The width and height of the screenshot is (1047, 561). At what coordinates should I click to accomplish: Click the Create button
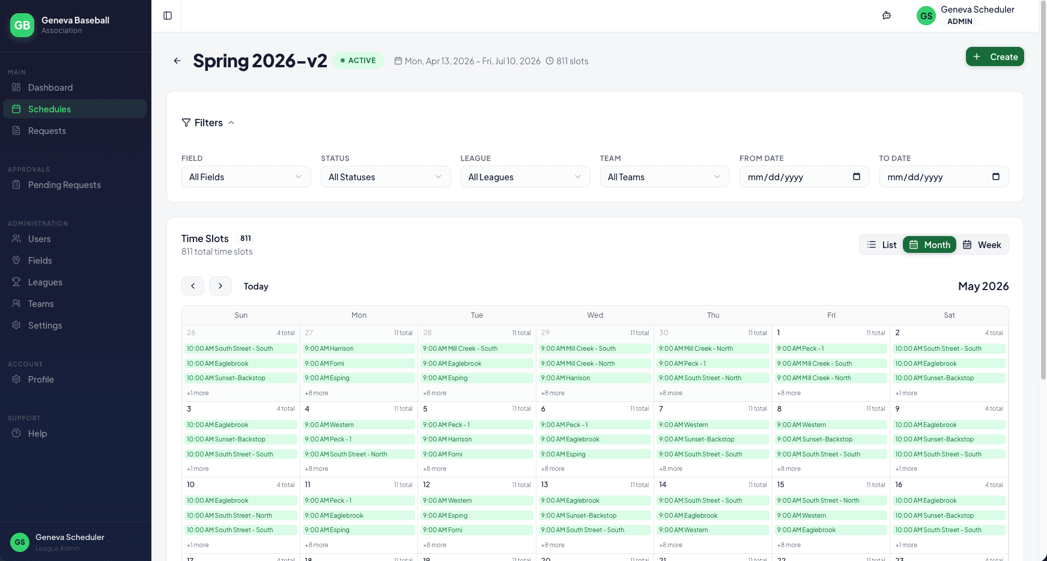pos(995,56)
